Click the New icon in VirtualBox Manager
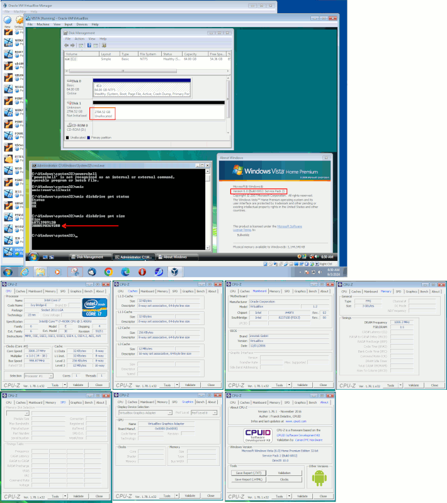Viewport: 447px width, 503px height. tap(8, 21)
